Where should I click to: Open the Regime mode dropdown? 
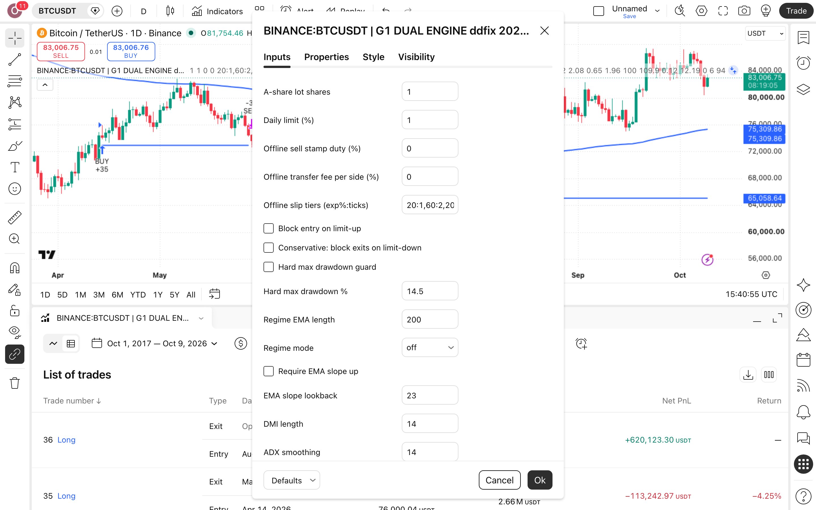coord(430,347)
